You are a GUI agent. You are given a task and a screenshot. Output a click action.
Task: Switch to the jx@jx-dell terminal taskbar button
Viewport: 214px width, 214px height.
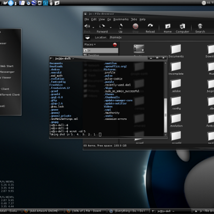170,211
